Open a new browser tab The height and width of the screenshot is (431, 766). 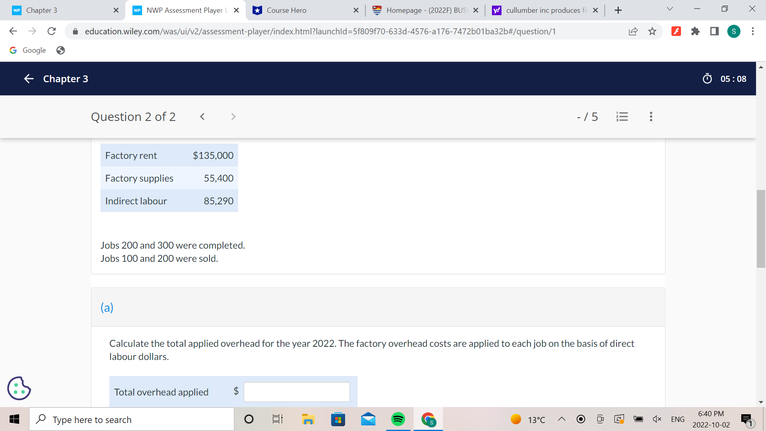click(x=618, y=10)
